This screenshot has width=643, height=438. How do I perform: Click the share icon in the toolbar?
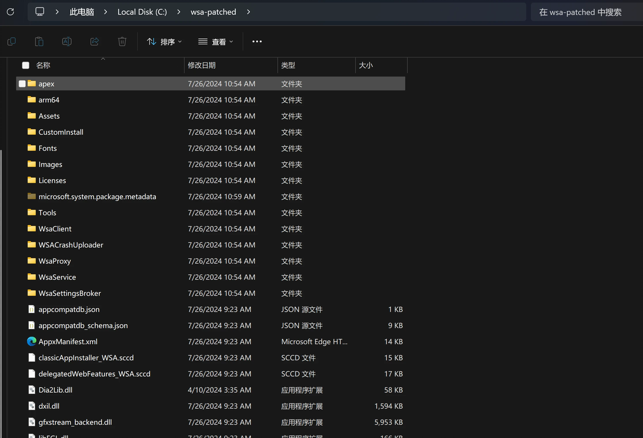point(94,41)
